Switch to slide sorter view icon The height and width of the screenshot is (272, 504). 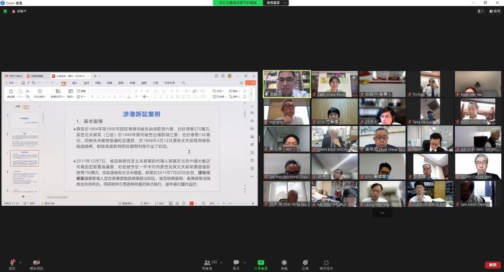177,204
